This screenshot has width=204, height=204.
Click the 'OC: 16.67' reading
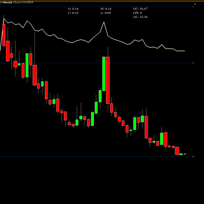(140, 9)
